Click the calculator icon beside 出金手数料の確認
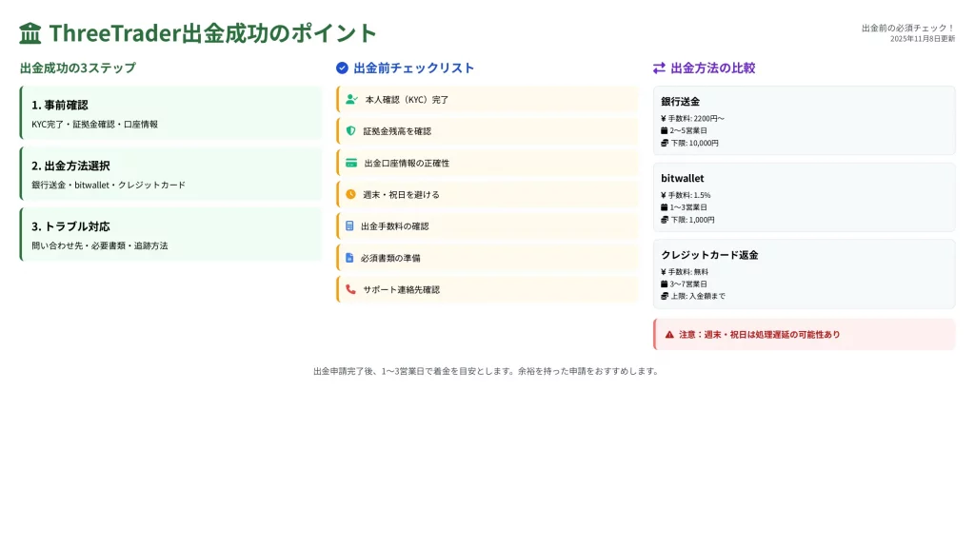This screenshot has width=975, height=548. coord(349,226)
